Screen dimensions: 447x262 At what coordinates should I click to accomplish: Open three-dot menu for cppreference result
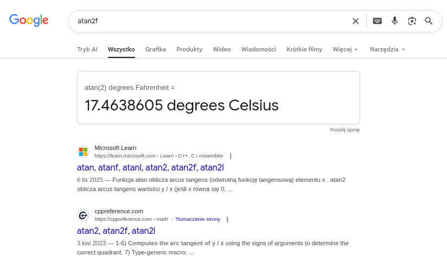[227, 219]
